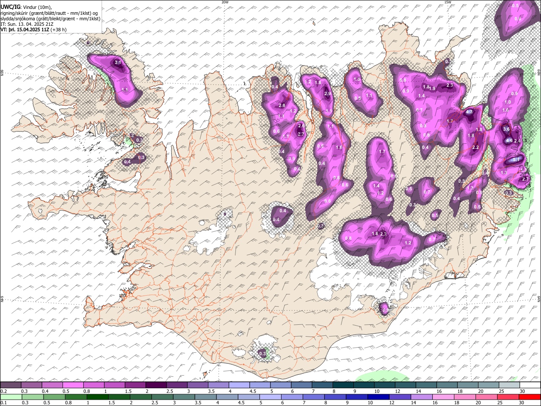Click the 'IT: Sun. 13. 04. 2025 21Z' line
Viewport: 541px width, 406px height.
27,24
